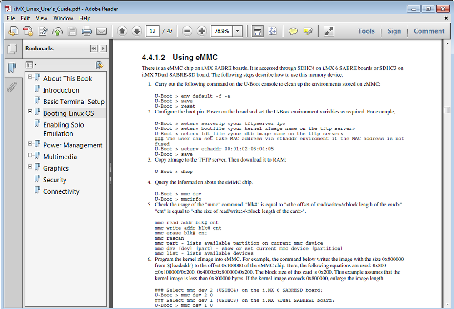Image resolution: width=454 pixels, height=309 pixels.
Task: Click the page number field
Action: pos(153,31)
